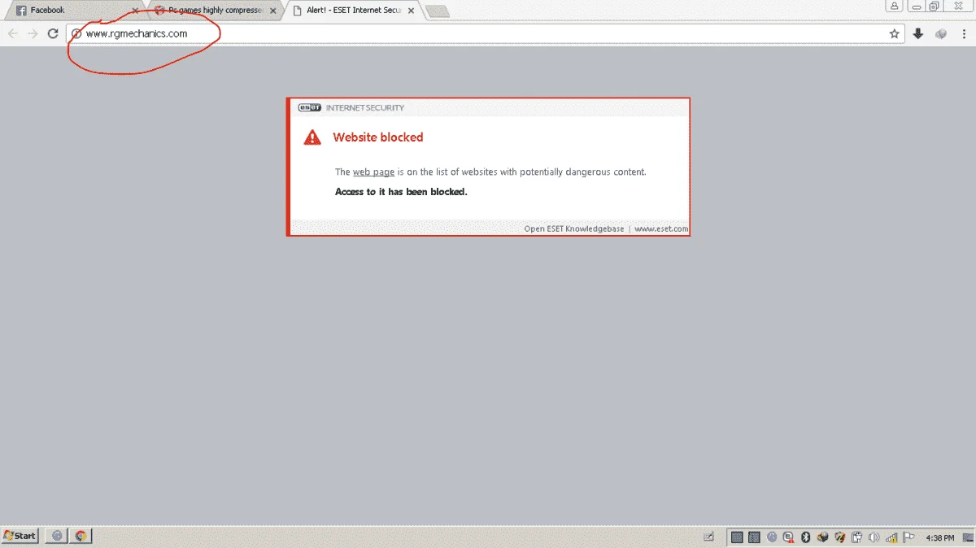Go back using the browser back arrow
This screenshot has width=976, height=548.
(13, 33)
